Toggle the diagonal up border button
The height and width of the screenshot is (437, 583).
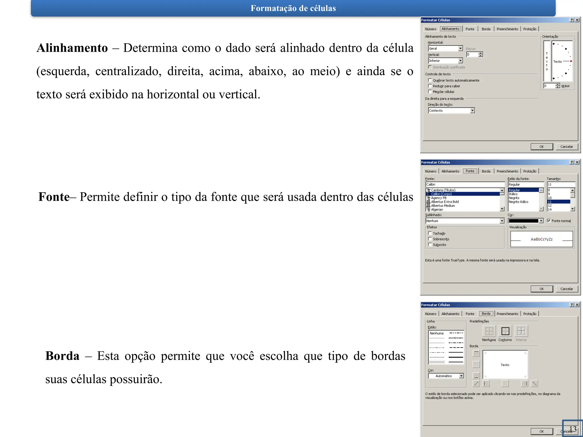point(476,384)
